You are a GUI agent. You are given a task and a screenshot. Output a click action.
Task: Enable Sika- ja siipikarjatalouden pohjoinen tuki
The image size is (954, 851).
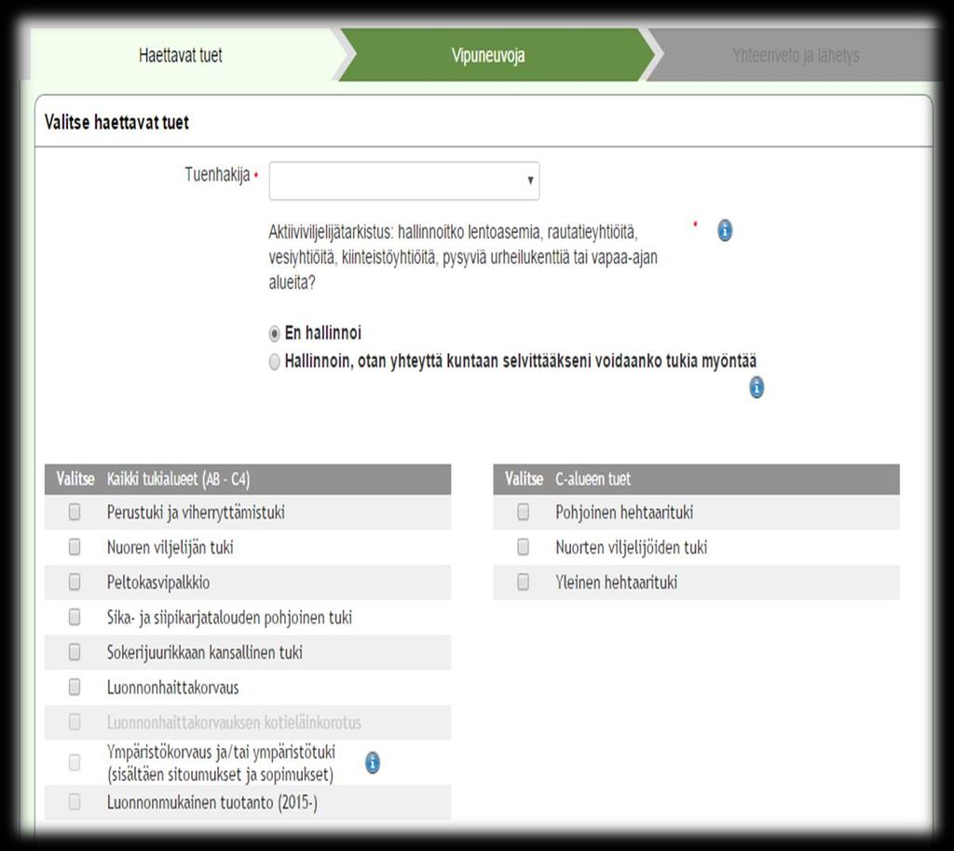pos(75,617)
